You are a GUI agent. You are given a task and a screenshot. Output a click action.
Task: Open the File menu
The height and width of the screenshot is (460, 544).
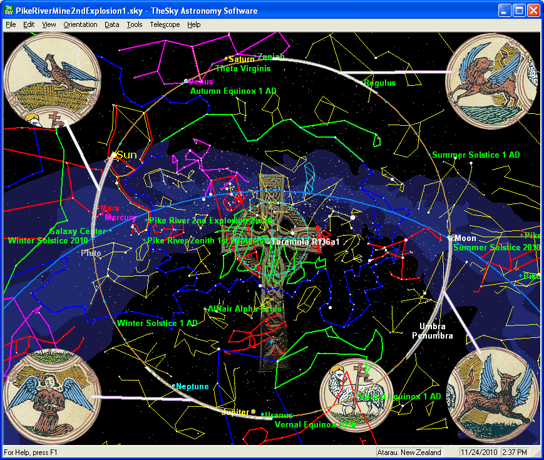tap(11, 24)
